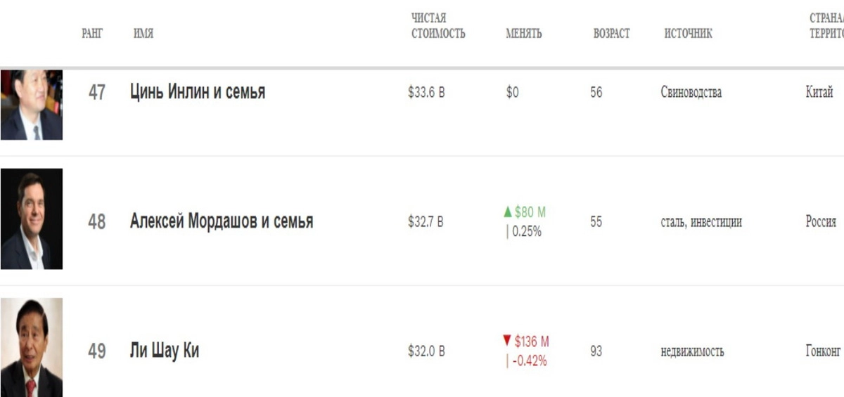
Task: Sort by СТРАНА/ТЕРРИТОРИЯ column header
Action: (x=826, y=26)
